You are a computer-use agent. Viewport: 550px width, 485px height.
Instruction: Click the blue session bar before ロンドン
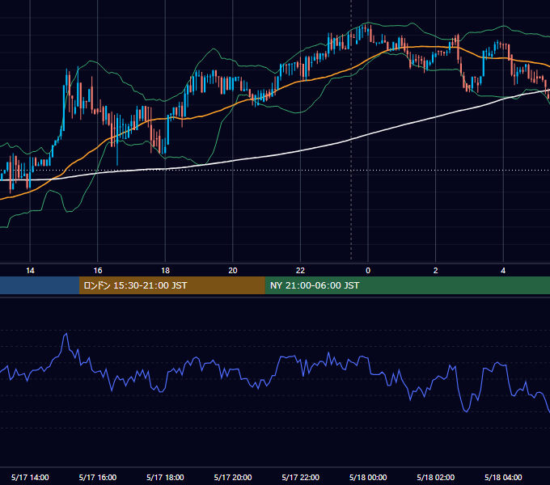click(x=40, y=285)
